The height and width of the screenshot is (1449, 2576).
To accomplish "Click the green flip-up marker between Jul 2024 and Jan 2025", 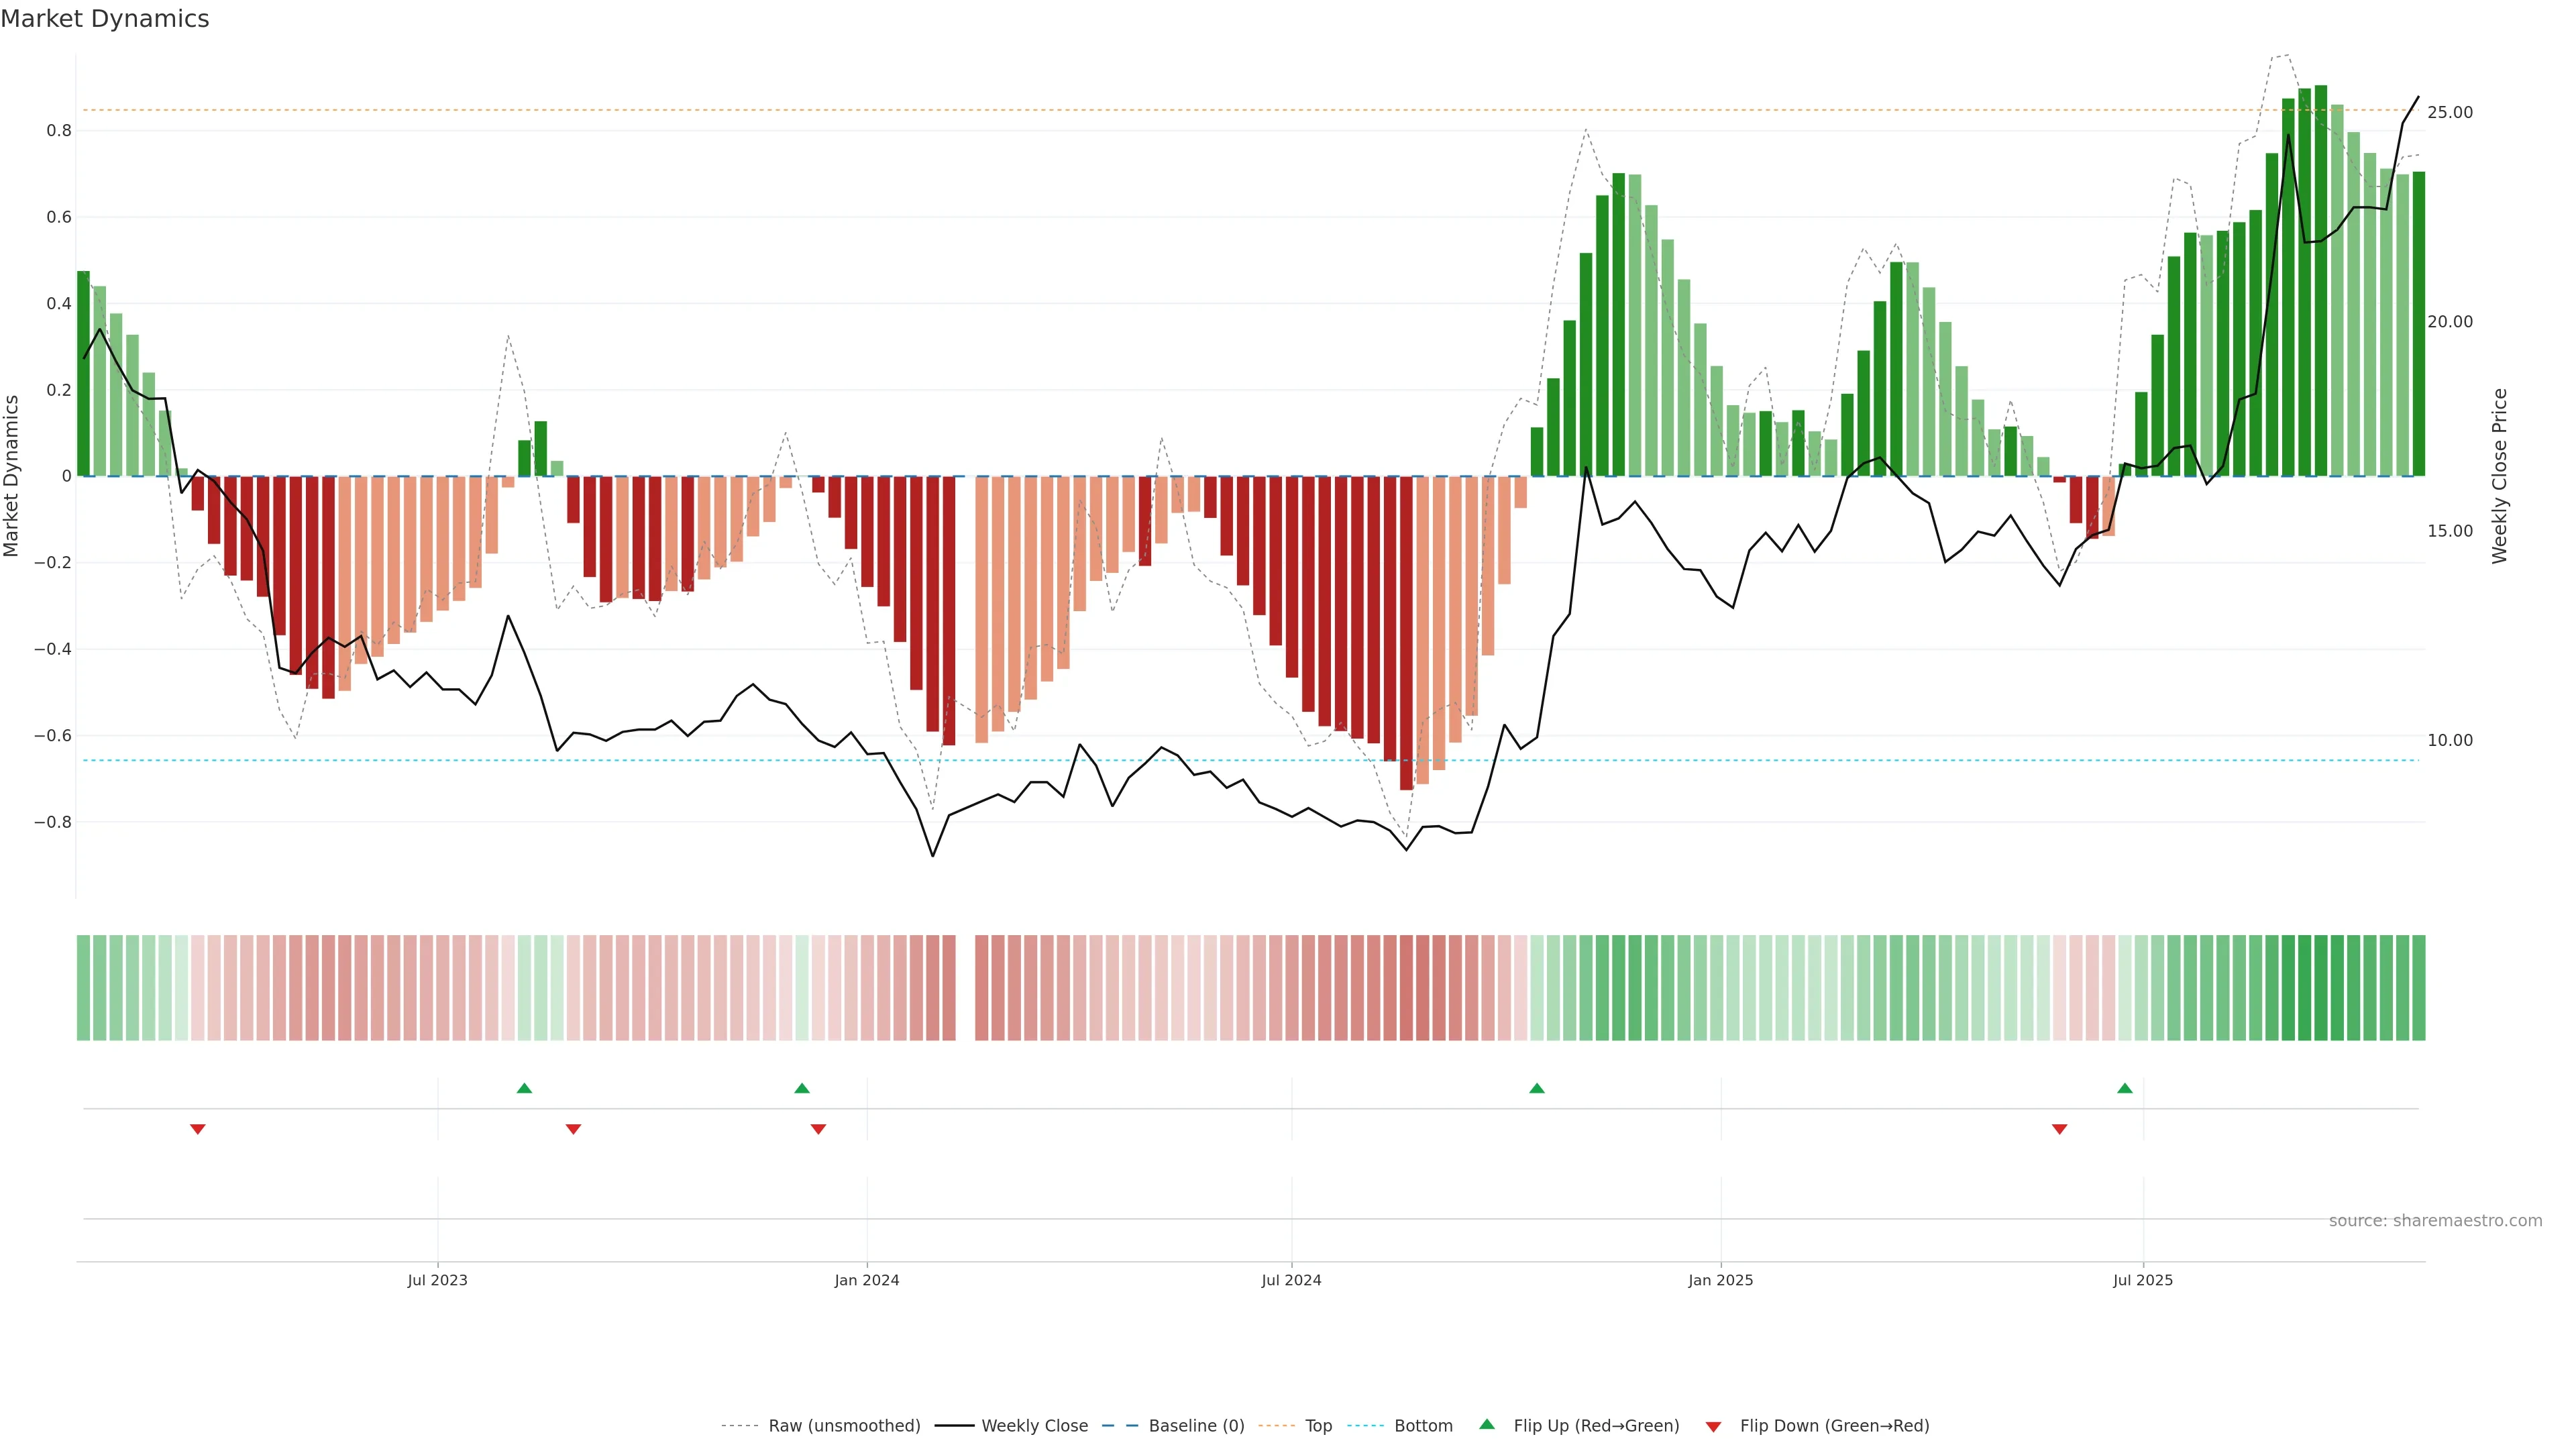I will 1537,1088.
